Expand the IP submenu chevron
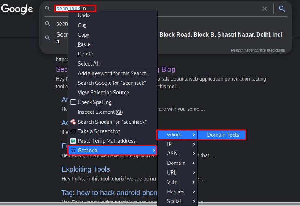The width and height of the screenshot is (300, 206). coord(193,144)
